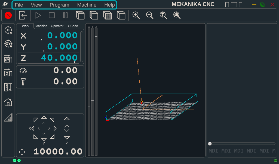Zoom to the tool position

tap(163, 15)
